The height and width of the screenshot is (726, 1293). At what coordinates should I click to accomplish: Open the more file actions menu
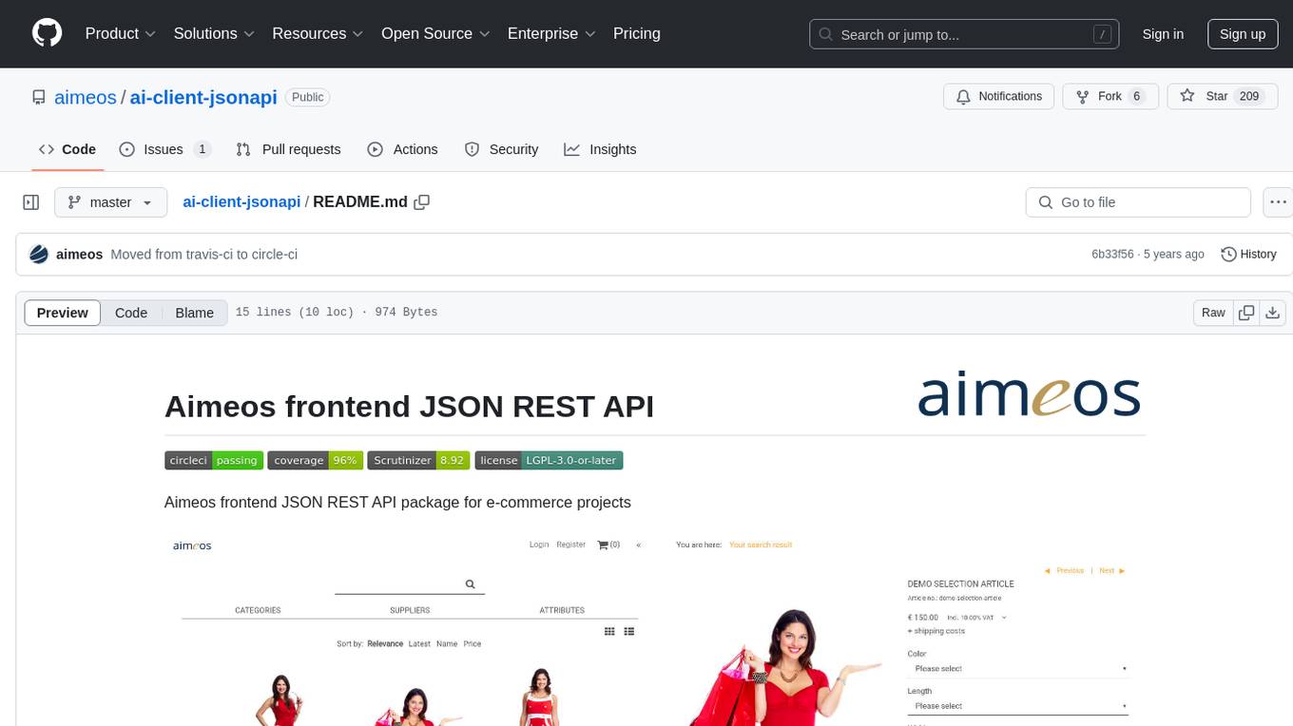pos(1278,202)
